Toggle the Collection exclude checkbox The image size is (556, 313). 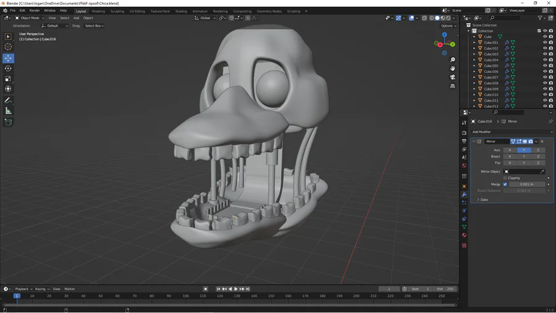[x=539, y=31]
